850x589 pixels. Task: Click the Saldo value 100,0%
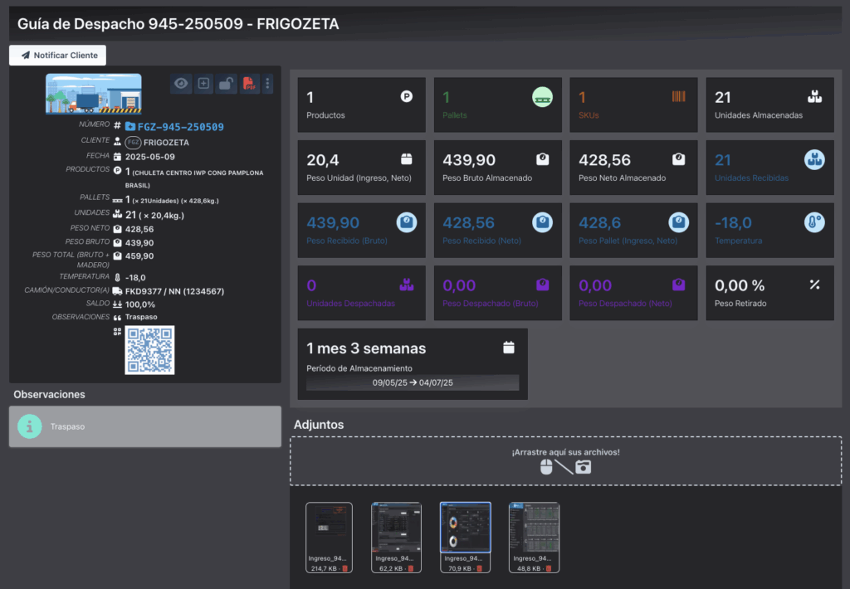tap(139, 304)
